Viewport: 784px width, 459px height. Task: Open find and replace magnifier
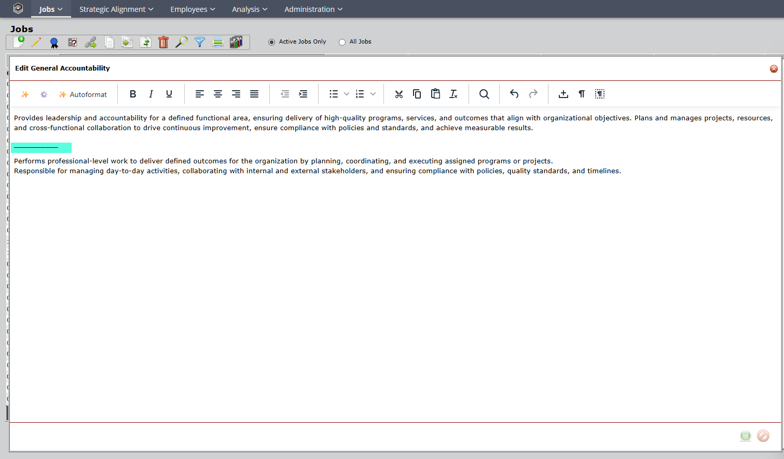(484, 94)
